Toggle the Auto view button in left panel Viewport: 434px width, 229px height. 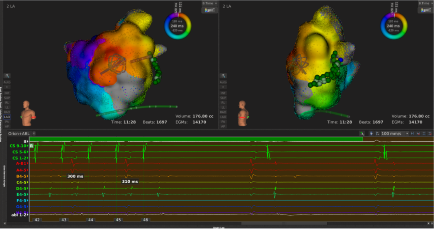[7, 82]
